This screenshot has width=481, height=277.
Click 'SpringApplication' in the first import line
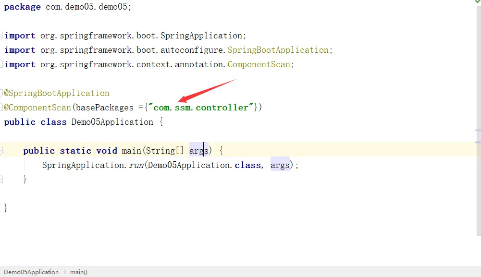click(201, 36)
